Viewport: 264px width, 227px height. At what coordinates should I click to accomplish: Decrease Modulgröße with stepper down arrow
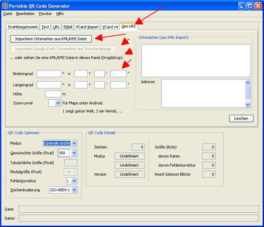click(74, 173)
